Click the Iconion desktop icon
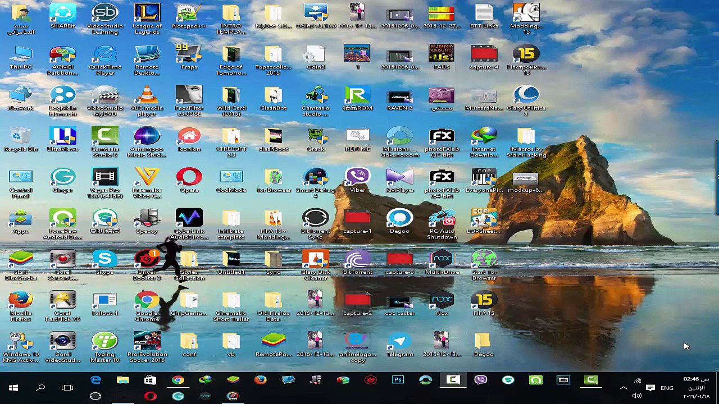The image size is (719, 404). pyautogui.click(x=189, y=140)
